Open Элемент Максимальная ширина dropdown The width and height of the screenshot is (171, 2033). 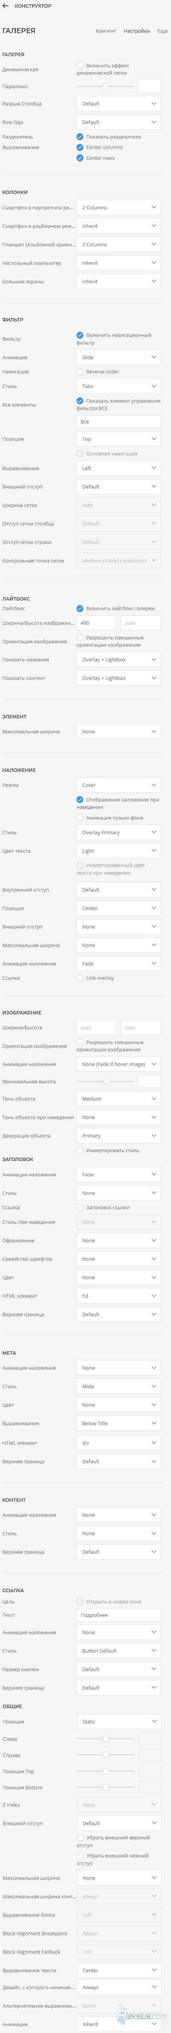pos(118,731)
